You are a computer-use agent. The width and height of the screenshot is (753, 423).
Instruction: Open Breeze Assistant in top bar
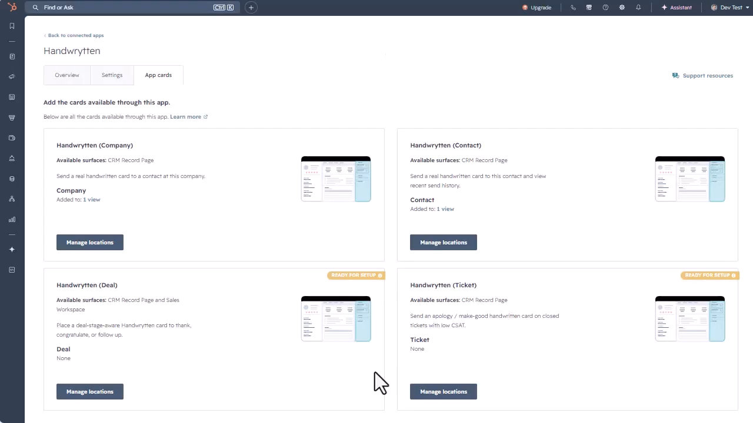[x=677, y=8]
